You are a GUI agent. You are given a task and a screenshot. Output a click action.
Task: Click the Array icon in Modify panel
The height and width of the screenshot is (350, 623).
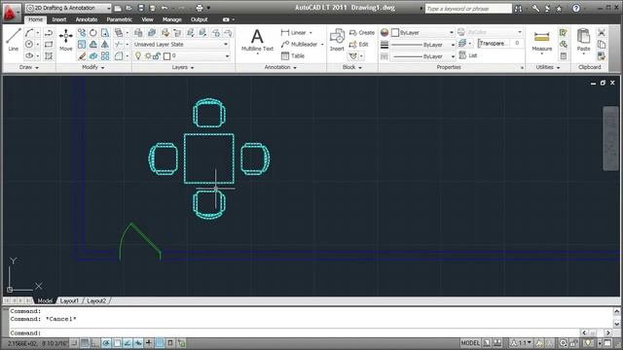(x=105, y=56)
